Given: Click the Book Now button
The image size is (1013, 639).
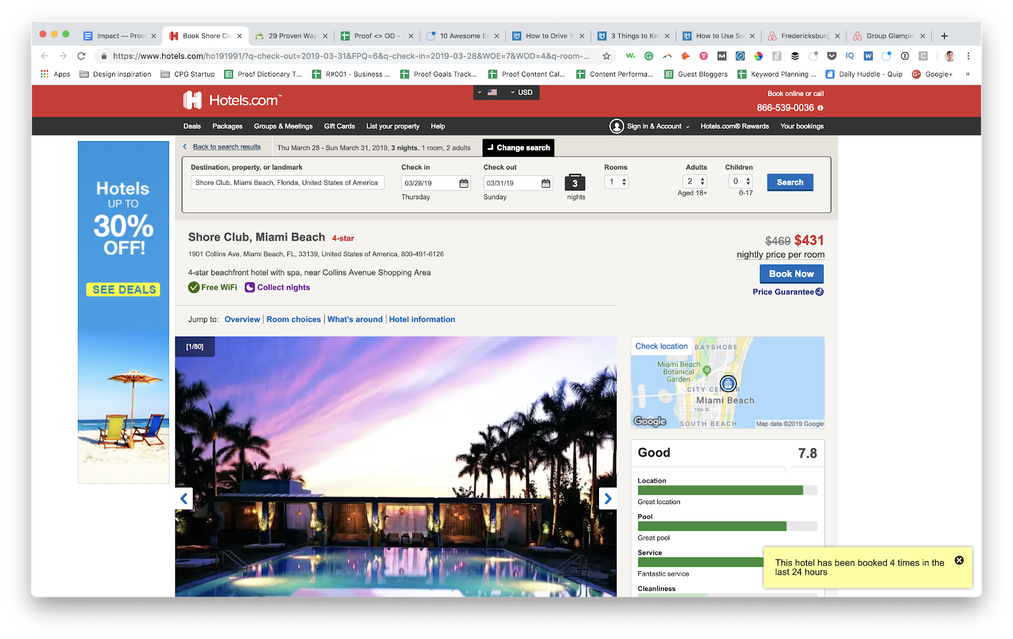Looking at the screenshot, I should click(791, 274).
